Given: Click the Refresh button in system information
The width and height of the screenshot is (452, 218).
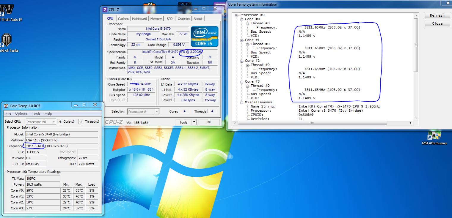Looking at the screenshot, I should (437, 15).
